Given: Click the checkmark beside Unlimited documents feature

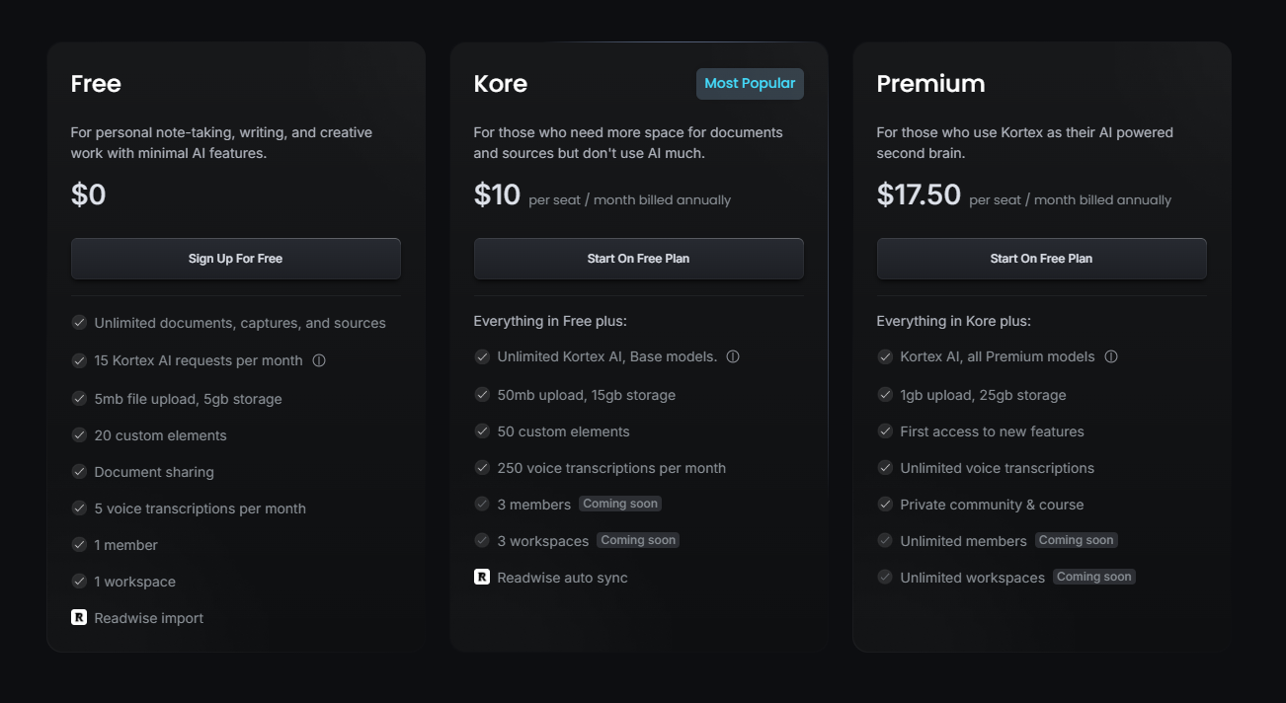Looking at the screenshot, I should [x=79, y=323].
